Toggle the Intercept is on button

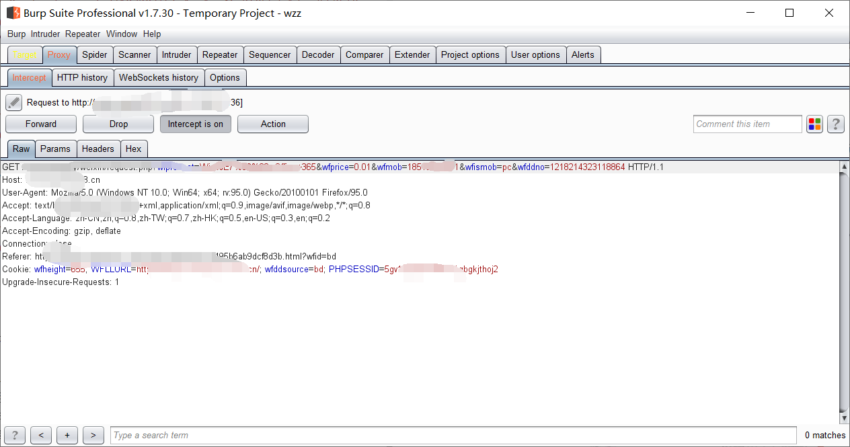(196, 124)
